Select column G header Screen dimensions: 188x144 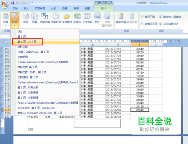[156, 45]
